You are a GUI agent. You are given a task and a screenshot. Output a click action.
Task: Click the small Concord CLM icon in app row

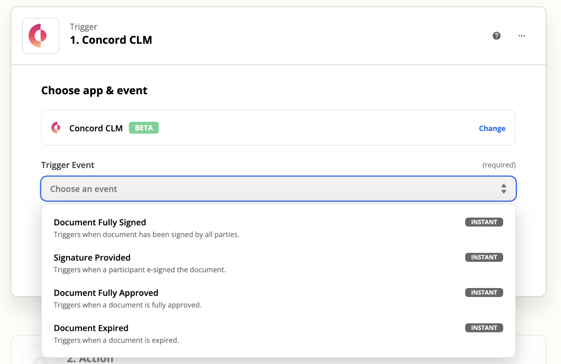coord(56,128)
